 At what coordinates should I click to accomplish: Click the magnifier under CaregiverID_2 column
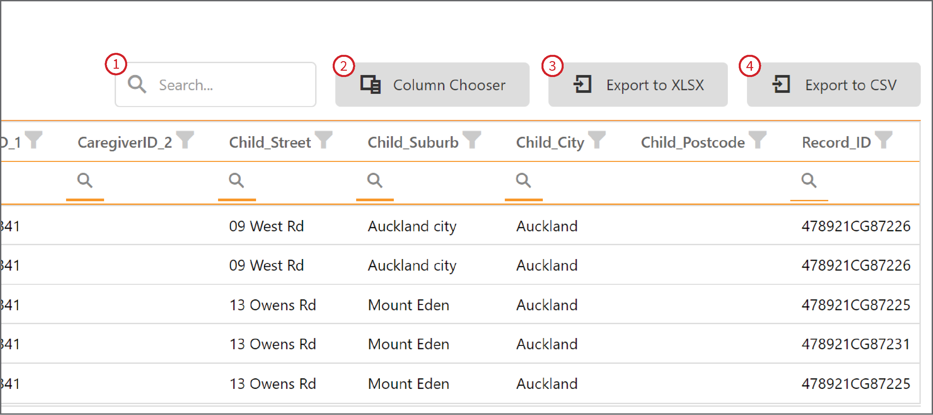click(85, 180)
